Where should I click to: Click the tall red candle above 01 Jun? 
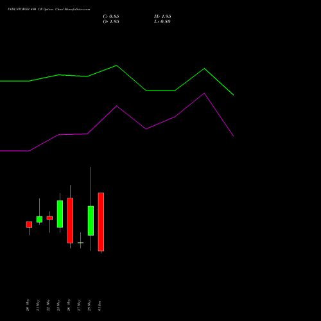(x=101, y=222)
